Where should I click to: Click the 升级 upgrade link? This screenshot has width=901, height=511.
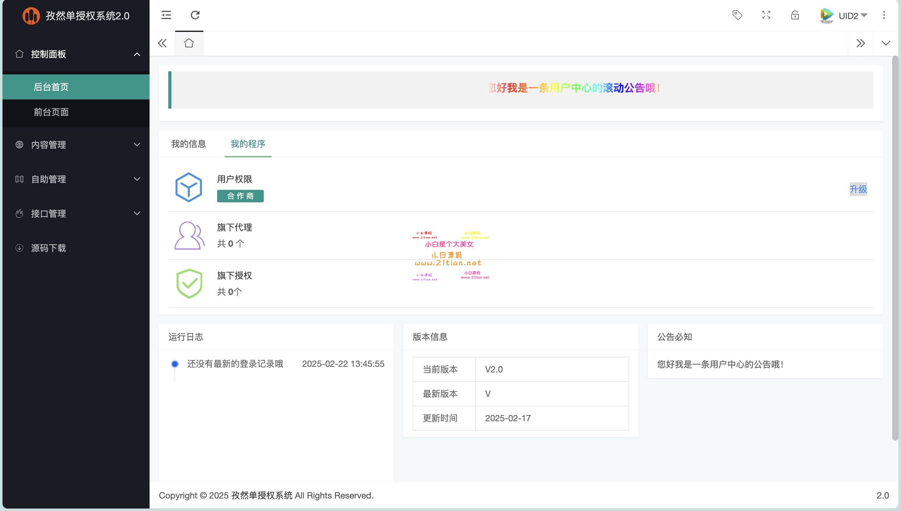pyautogui.click(x=858, y=189)
